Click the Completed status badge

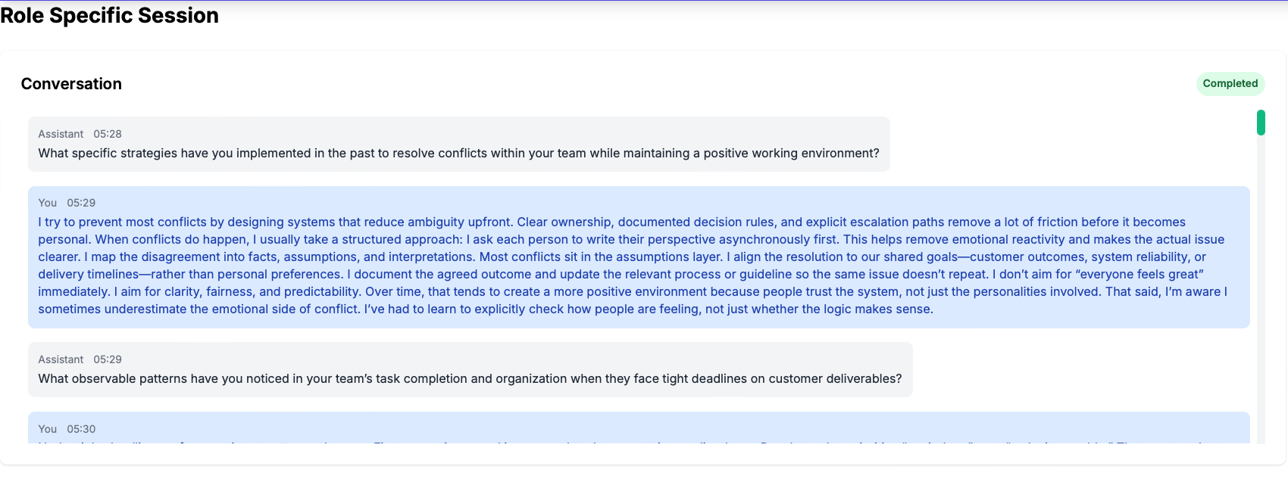[1230, 83]
